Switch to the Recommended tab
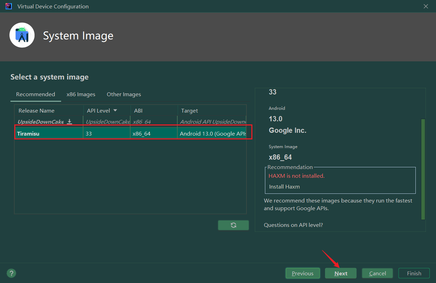 pyautogui.click(x=36, y=94)
